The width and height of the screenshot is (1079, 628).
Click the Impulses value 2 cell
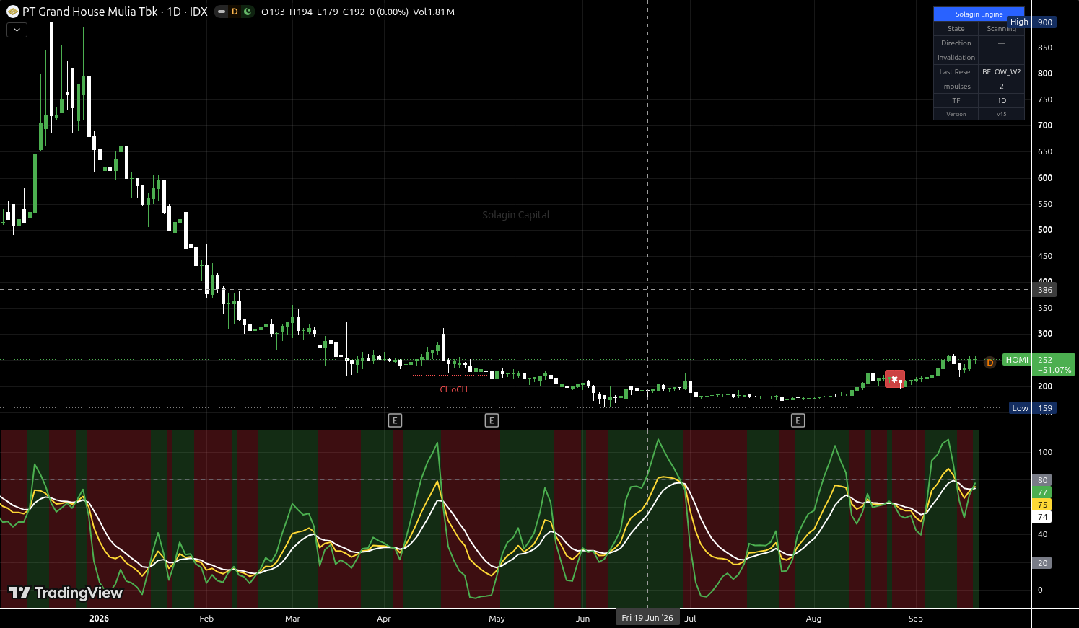pos(1001,87)
